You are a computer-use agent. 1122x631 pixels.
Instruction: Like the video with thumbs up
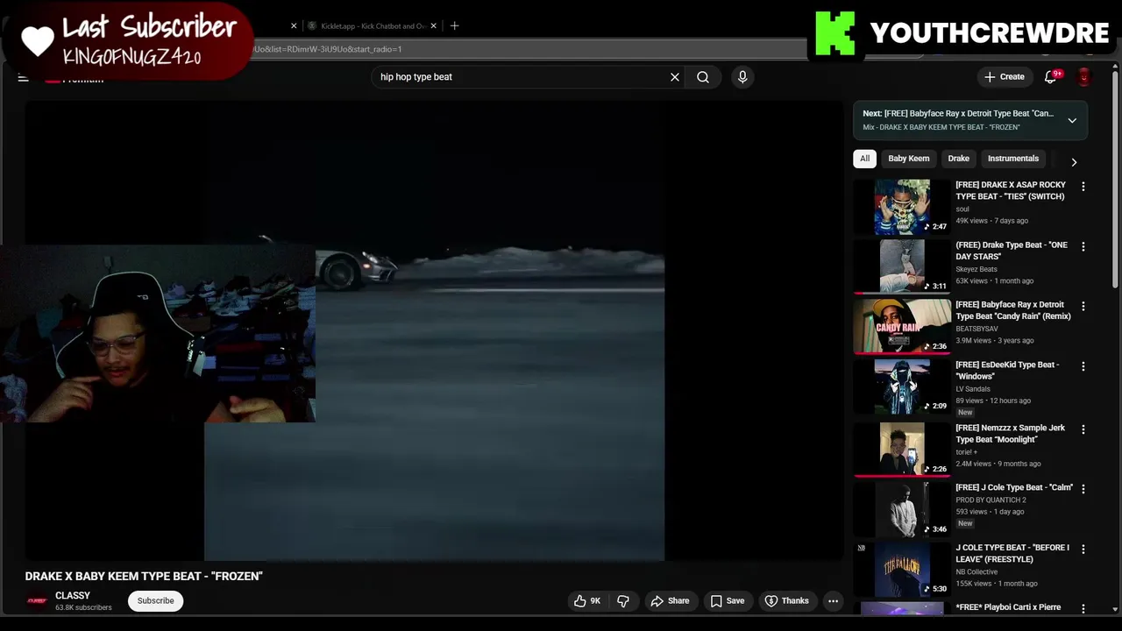[587, 600]
